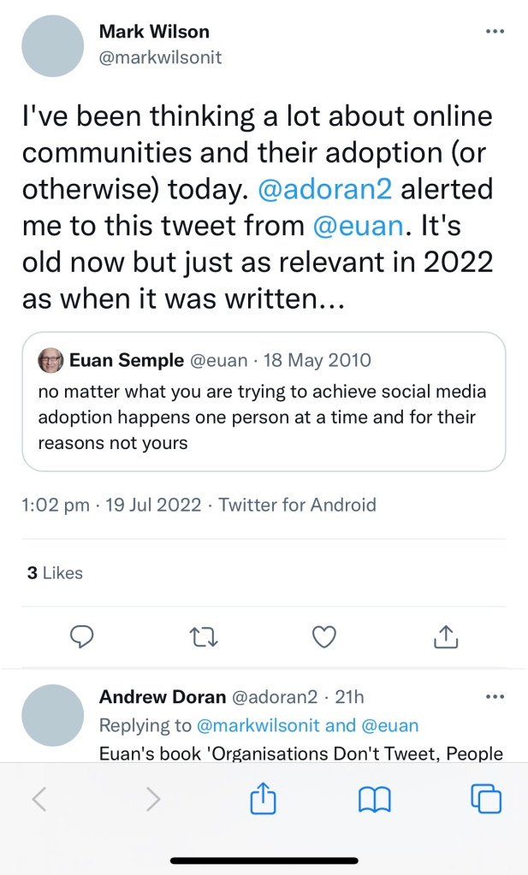View the 3 Likes list

(x=54, y=573)
